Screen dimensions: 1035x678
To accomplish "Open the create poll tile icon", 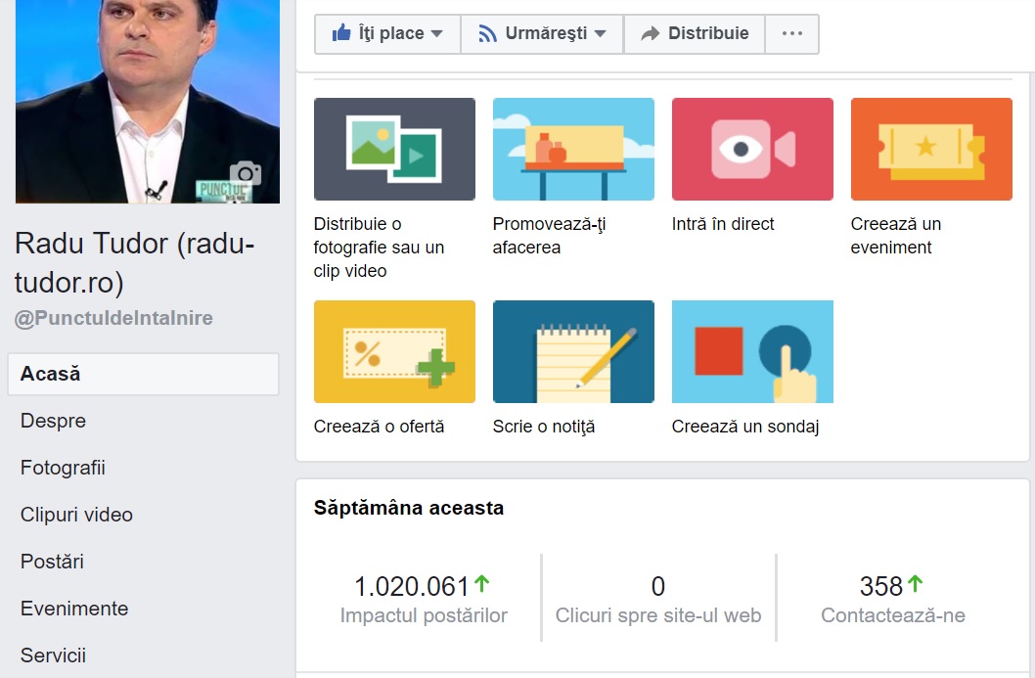I will 752,351.
